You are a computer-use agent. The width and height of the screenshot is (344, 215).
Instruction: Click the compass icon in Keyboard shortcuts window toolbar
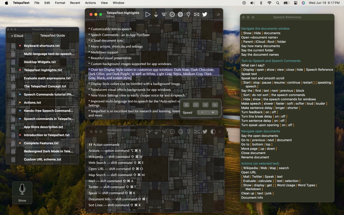[x=172, y=132]
